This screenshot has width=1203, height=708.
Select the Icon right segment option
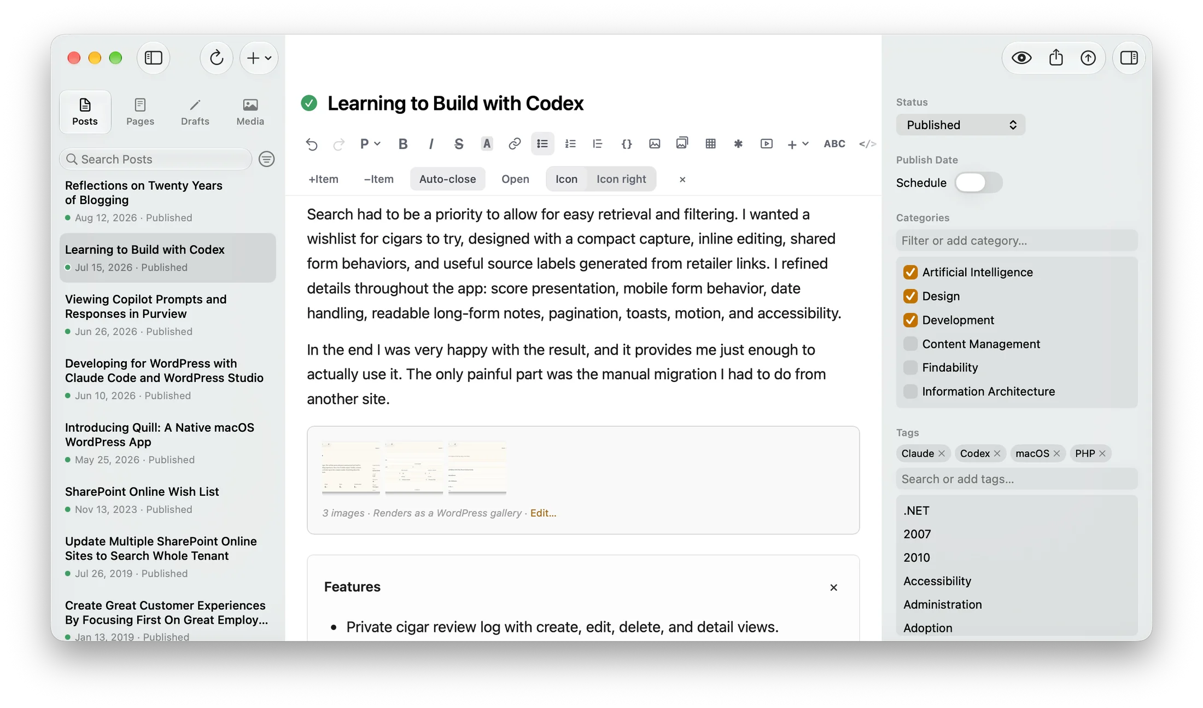621,179
